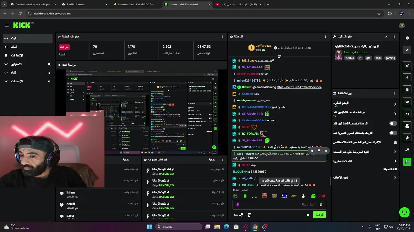The width and height of the screenshot is (414, 232).
Task: Open the banned words chevron
Action: click(395, 161)
